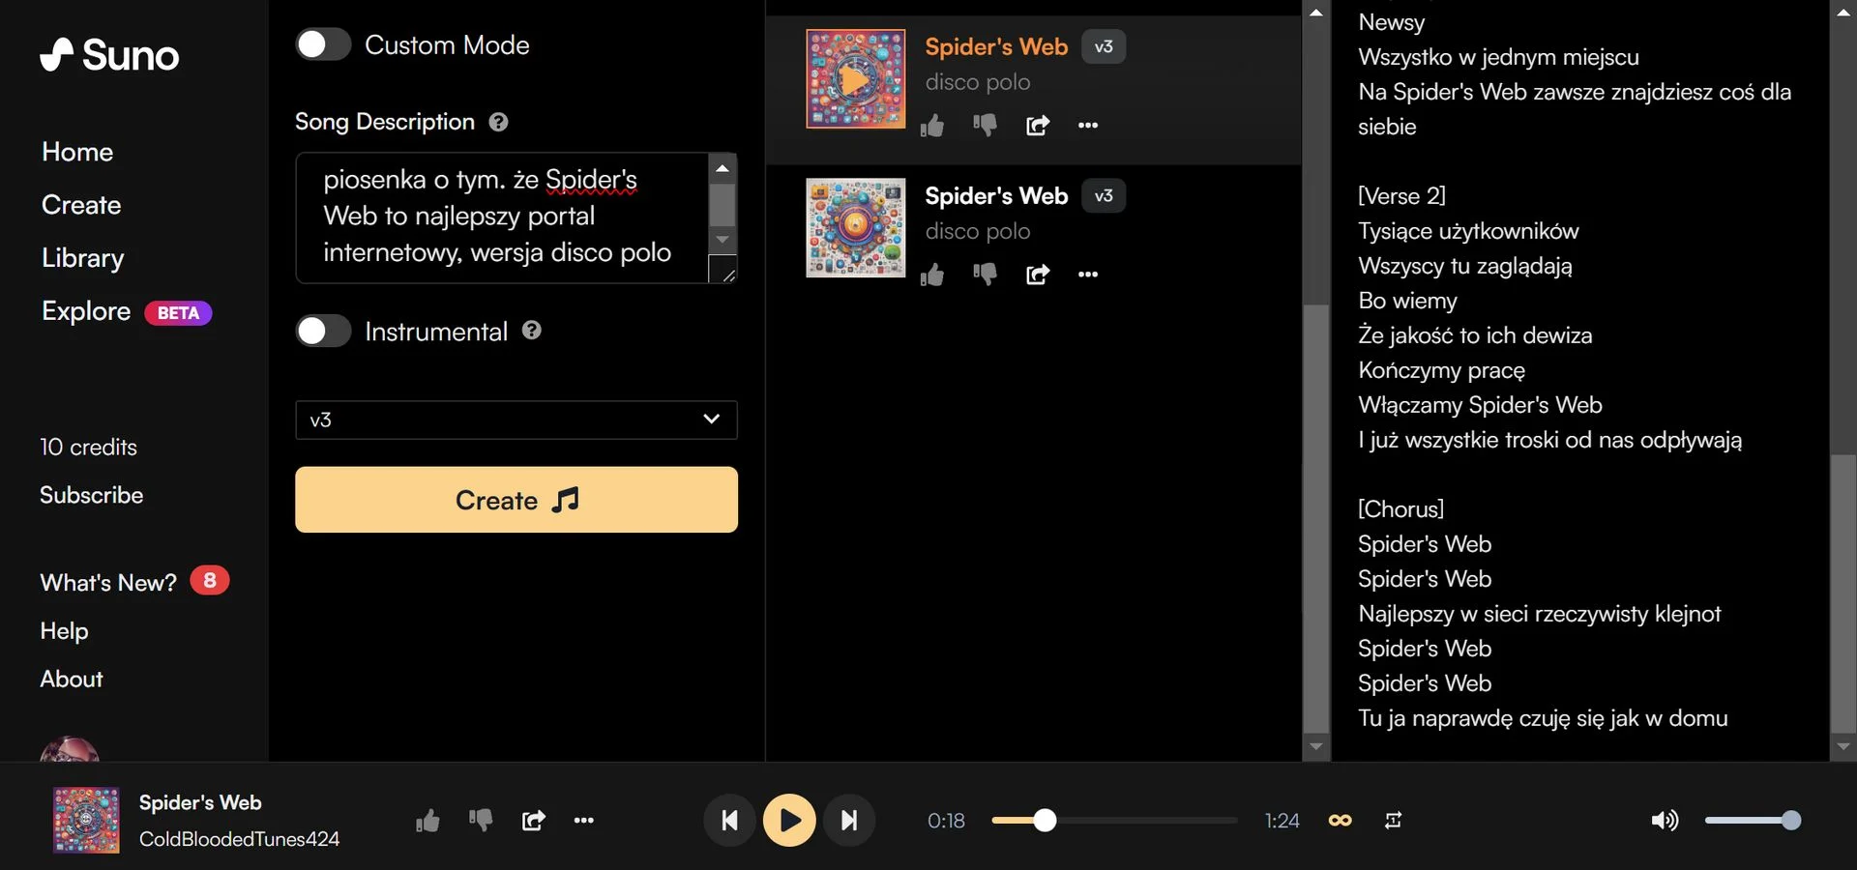Open player bar more options menu
This screenshot has height=870, width=1857.
click(584, 821)
